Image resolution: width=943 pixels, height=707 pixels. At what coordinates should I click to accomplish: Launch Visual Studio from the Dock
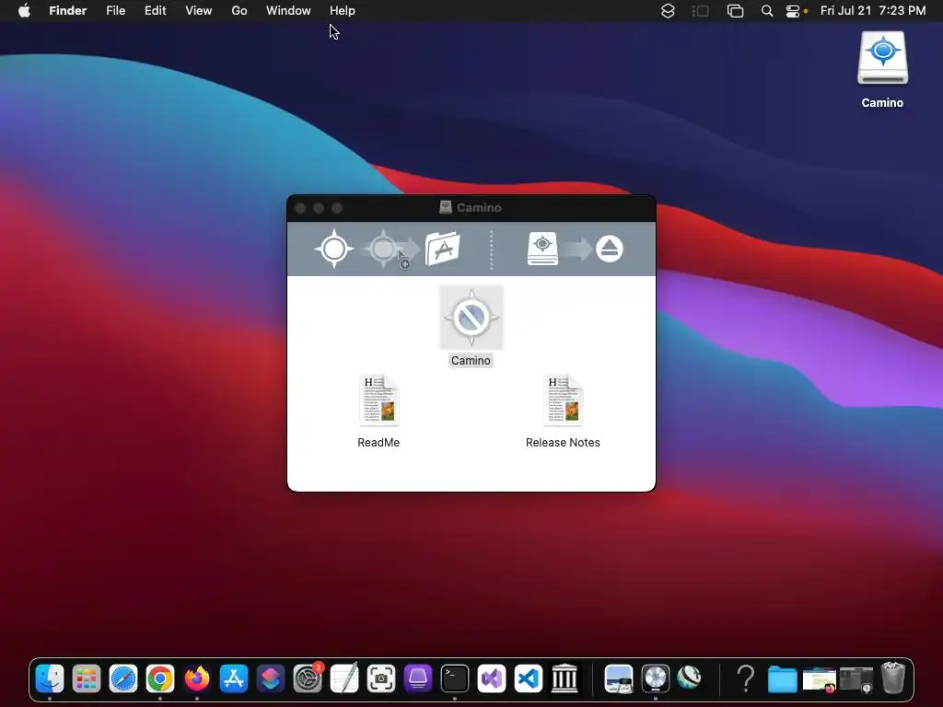click(492, 678)
